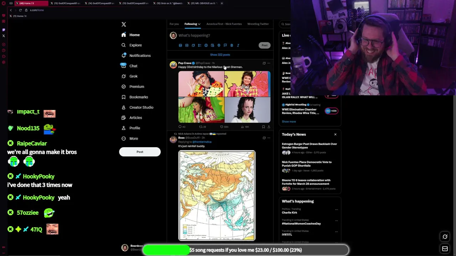456x256 pixels.
Task: Open Grok actions on Pop Crave post
Action: tap(264, 63)
